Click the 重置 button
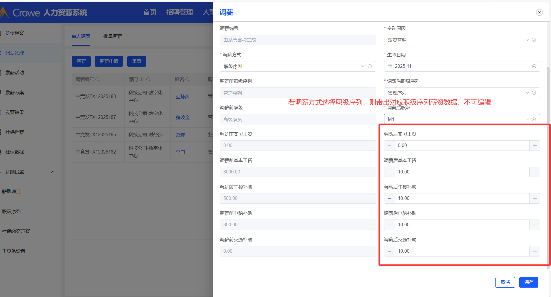 (137, 61)
